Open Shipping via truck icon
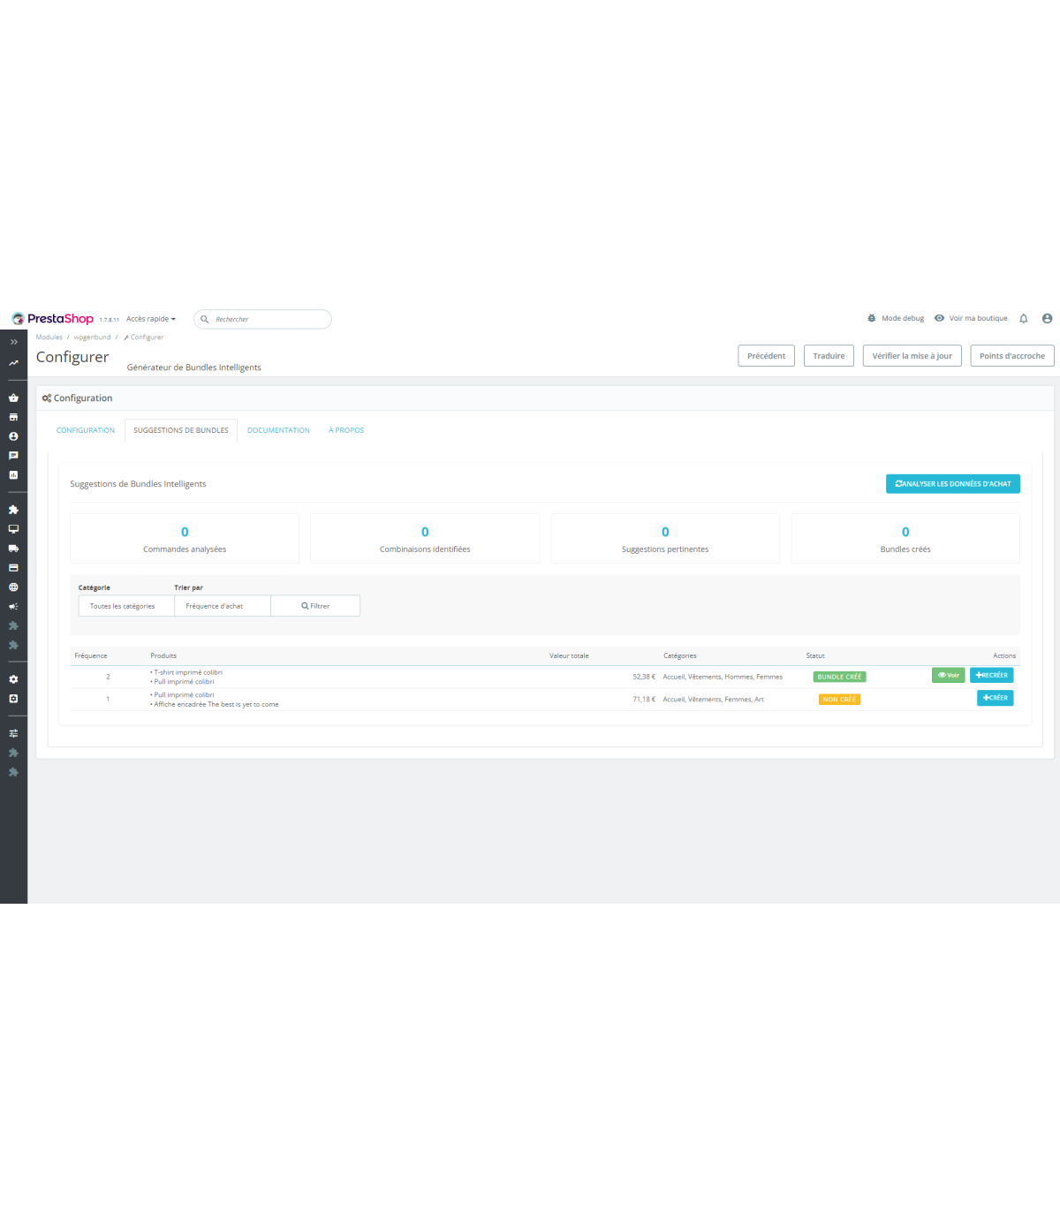 pos(13,549)
